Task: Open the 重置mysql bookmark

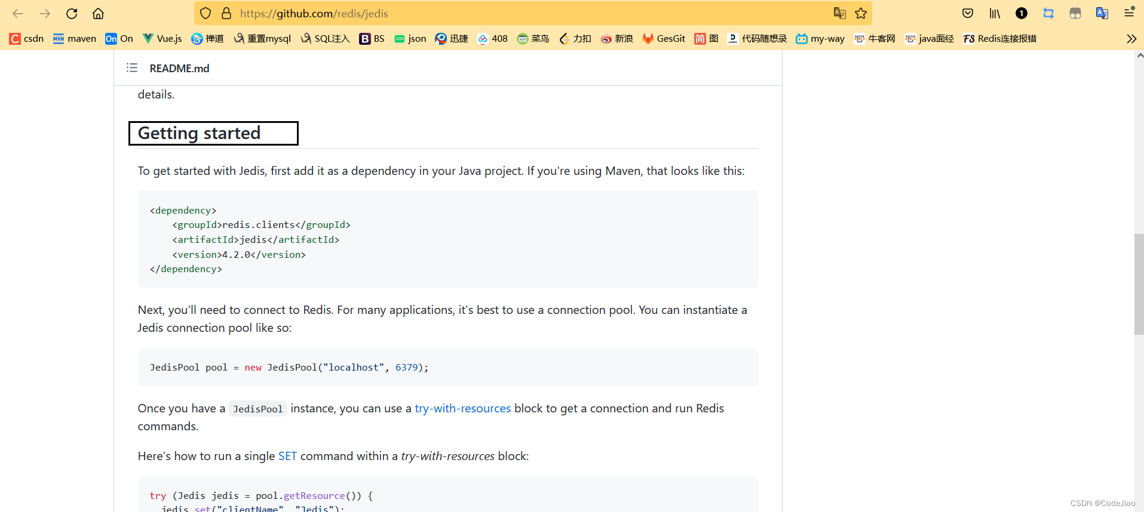Action: point(262,39)
